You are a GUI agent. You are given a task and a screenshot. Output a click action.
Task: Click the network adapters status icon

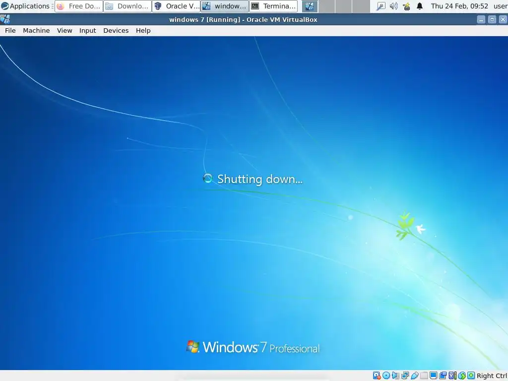click(405, 376)
